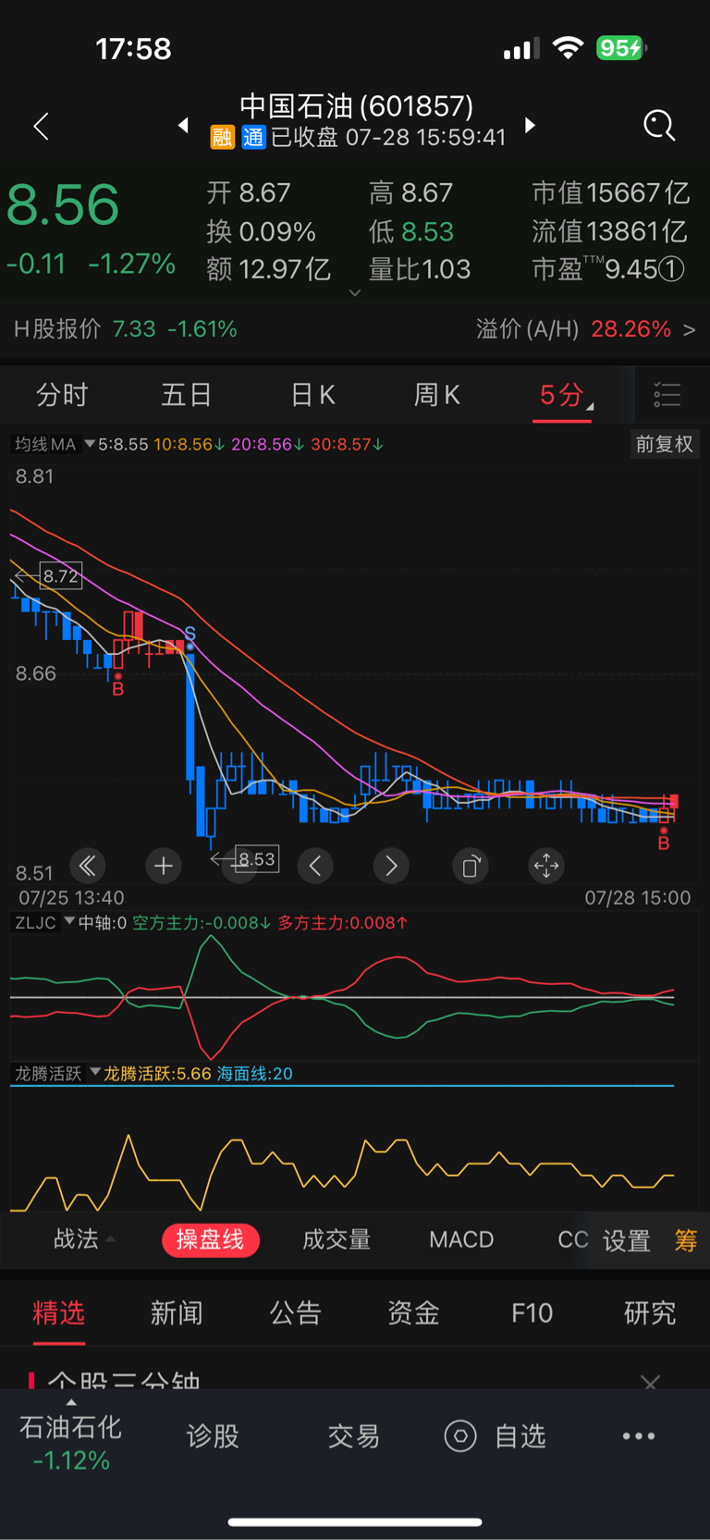Open the 均线MA indicator dropdown
Image resolution: width=710 pixels, height=1540 pixels.
point(55,444)
